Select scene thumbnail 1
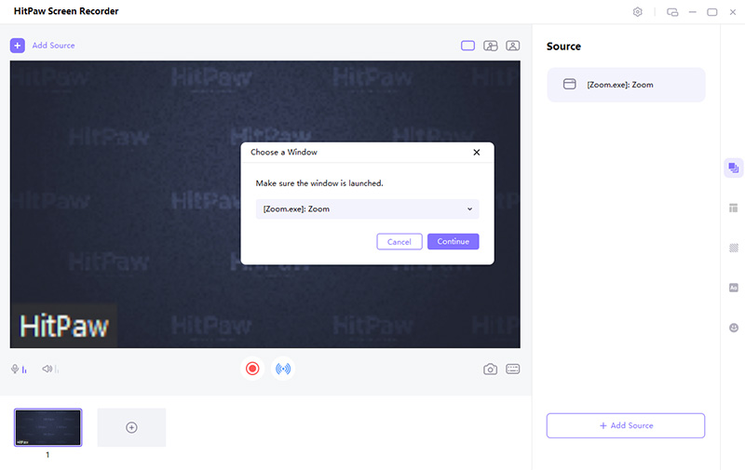The width and height of the screenshot is (745, 470). click(x=48, y=427)
